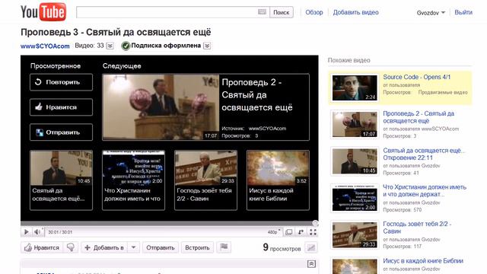Click the 30:01 / 30:01 time display
This screenshot has height=274, width=487.
60,232
